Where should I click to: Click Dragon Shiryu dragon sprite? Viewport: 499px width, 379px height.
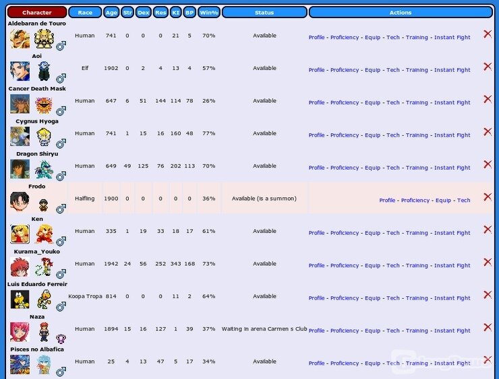(x=44, y=170)
